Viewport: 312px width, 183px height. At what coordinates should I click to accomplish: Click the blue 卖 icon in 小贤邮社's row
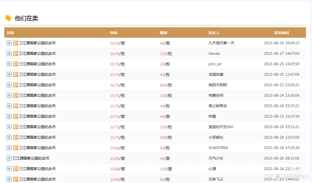(x=9, y=138)
